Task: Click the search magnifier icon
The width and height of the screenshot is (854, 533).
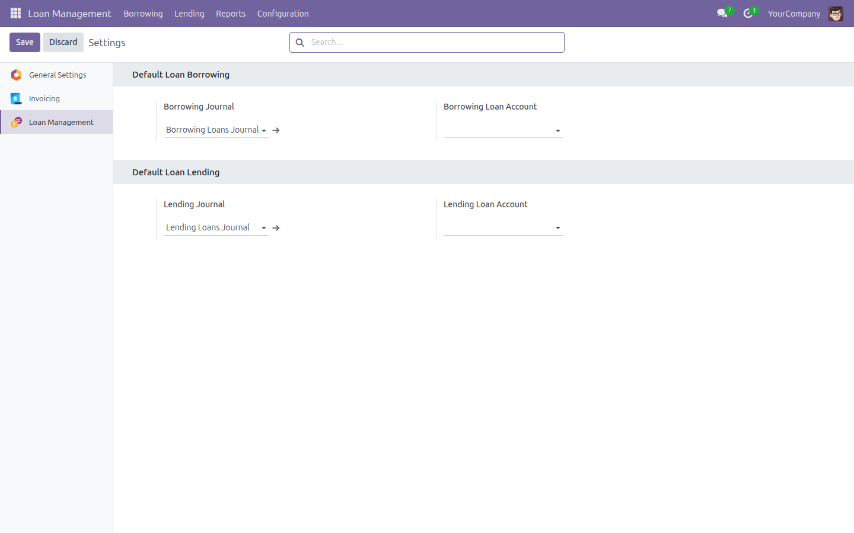Action: (x=300, y=43)
